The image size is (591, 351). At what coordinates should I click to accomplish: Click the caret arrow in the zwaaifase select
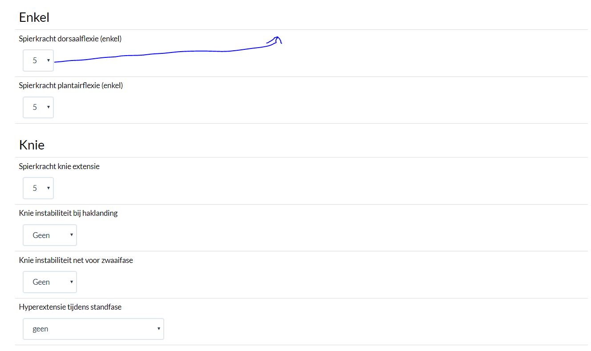pyautogui.click(x=71, y=282)
